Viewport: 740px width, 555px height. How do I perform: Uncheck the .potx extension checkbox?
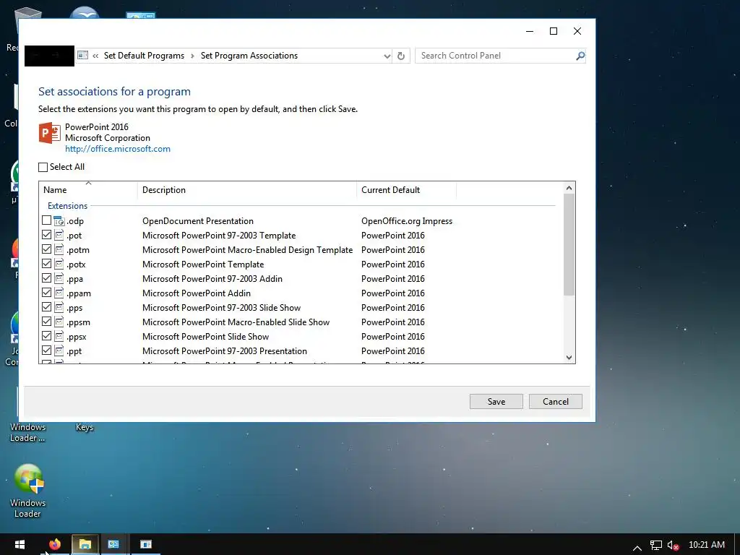46,264
